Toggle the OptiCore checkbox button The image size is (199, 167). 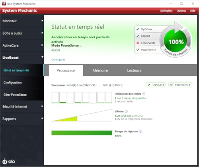click(x=156, y=85)
